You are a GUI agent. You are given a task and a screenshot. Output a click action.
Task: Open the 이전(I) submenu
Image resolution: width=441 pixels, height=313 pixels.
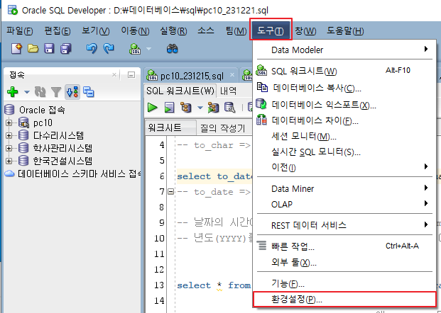[344, 167]
